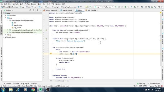Expand the res folder
Viewport: 164px width, 92px height.
pos(6,35)
